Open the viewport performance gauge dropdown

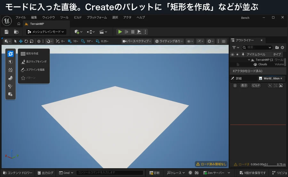click(200, 41)
